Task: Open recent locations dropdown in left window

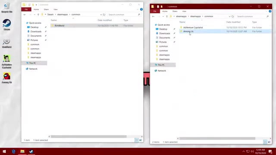Action: coord(34,15)
